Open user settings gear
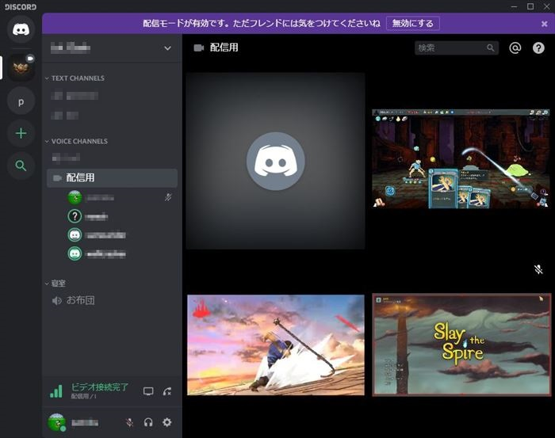The image size is (555, 438). (167, 422)
